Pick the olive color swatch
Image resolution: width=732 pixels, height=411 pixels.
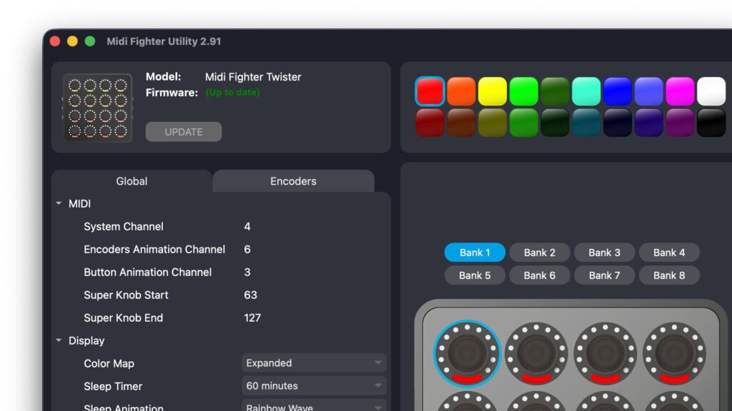click(x=493, y=123)
